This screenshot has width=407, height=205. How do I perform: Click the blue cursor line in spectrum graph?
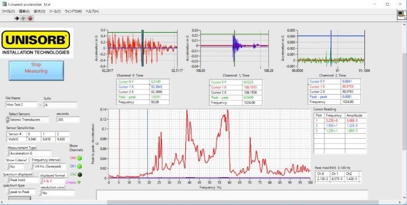tap(147, 143)
